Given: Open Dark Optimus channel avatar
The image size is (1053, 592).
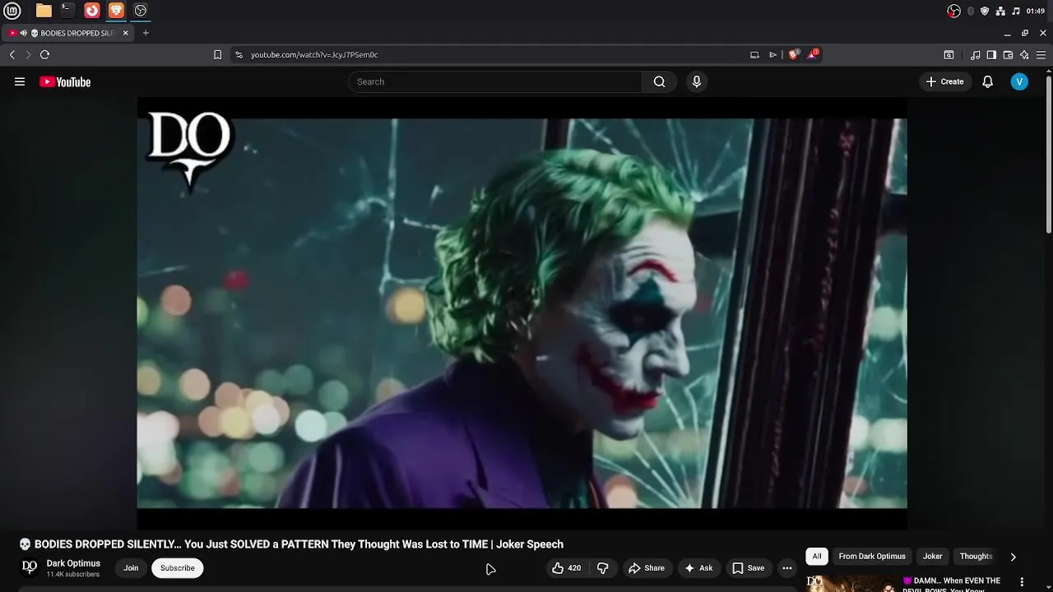Looking at the screenshot, I should tap(30, 567).
